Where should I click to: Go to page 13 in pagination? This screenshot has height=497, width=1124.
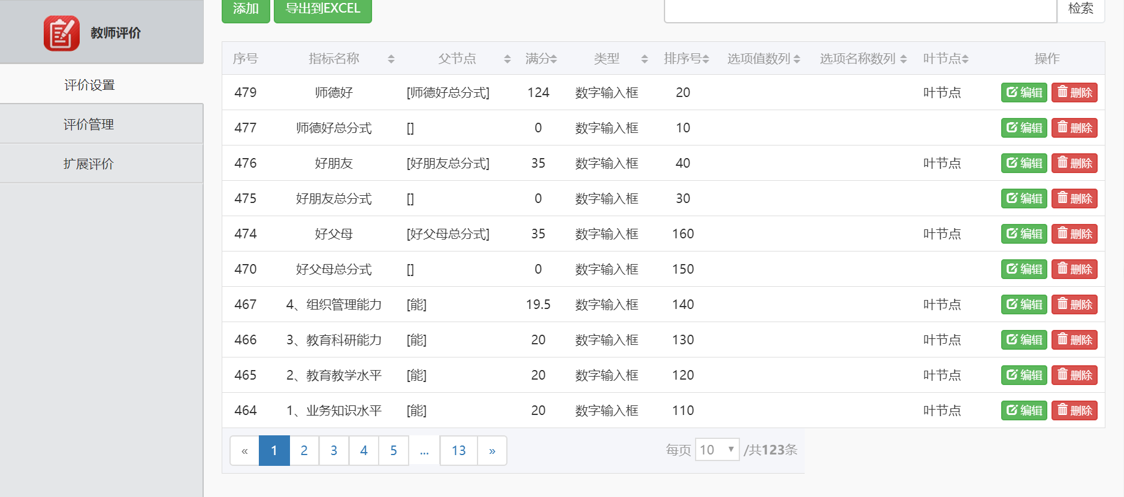pos(458,450)
